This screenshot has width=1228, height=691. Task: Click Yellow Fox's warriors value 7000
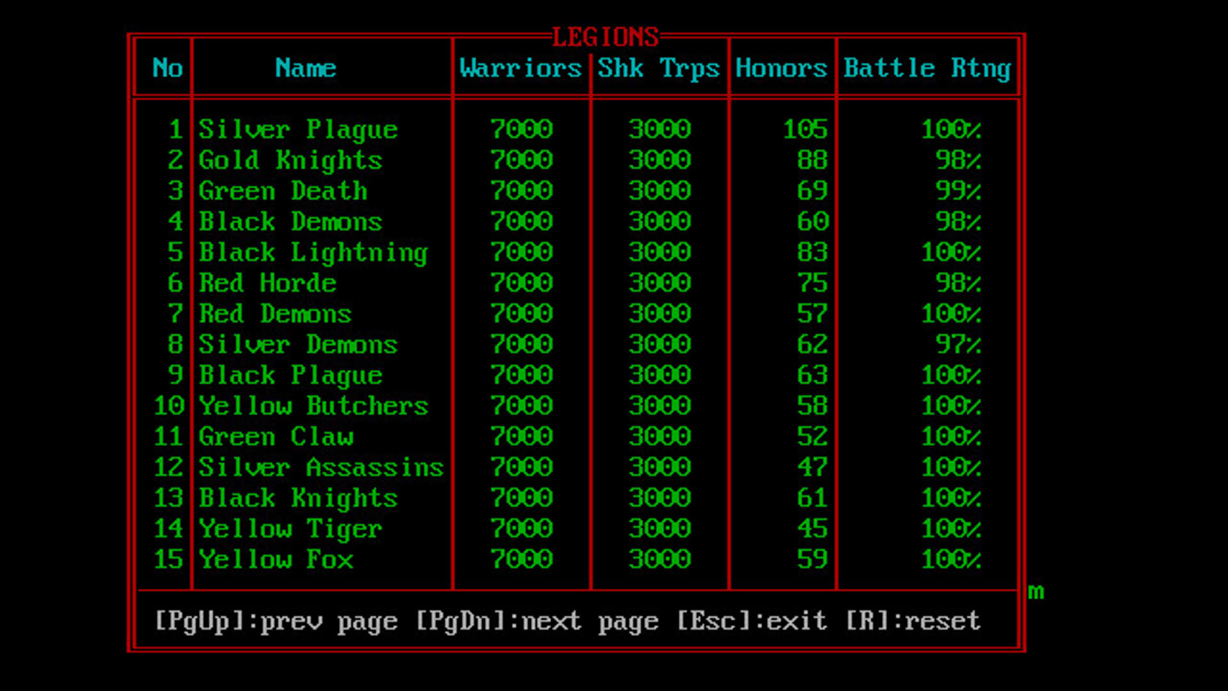[521, 560]
